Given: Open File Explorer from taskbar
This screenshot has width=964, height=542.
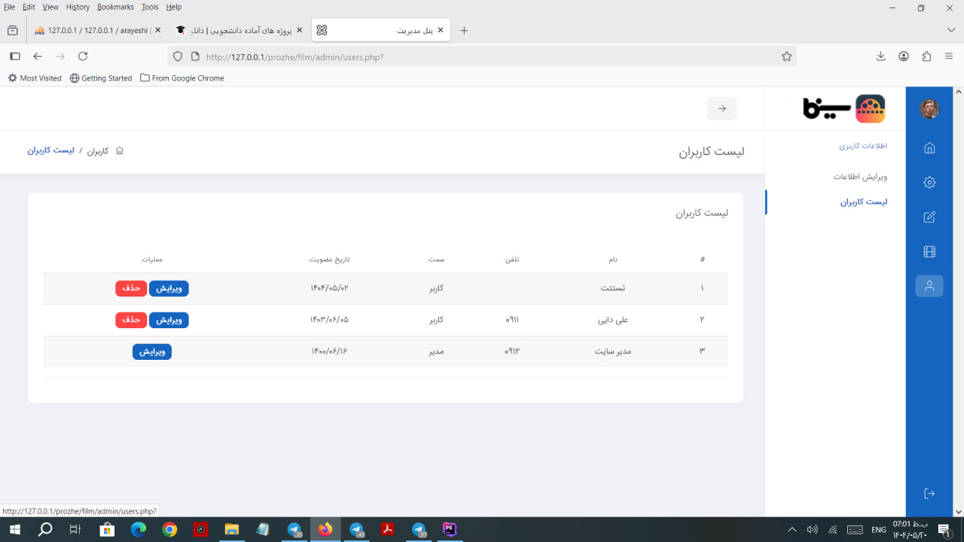Looking at the screenshot, I should (231, 530).
